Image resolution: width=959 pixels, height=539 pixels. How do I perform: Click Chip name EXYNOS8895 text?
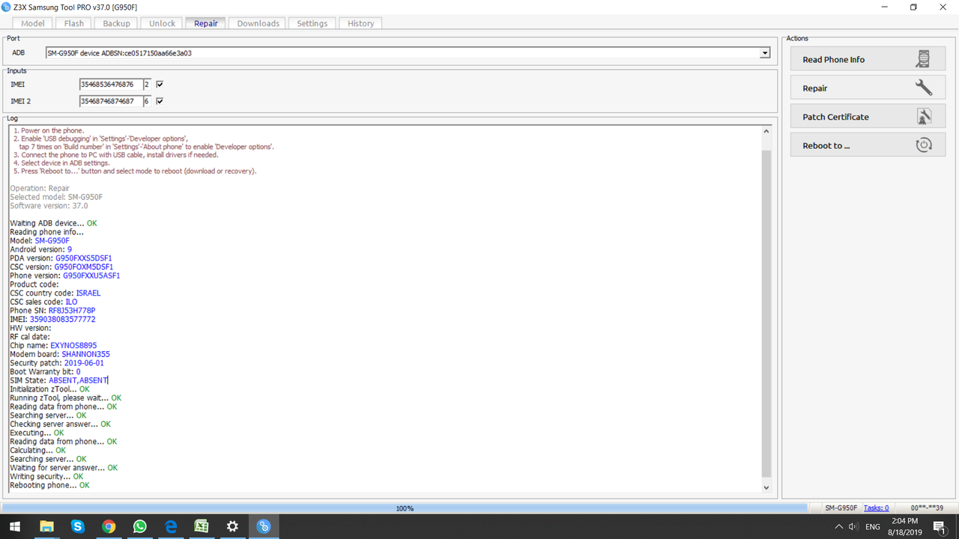point(73,345)
